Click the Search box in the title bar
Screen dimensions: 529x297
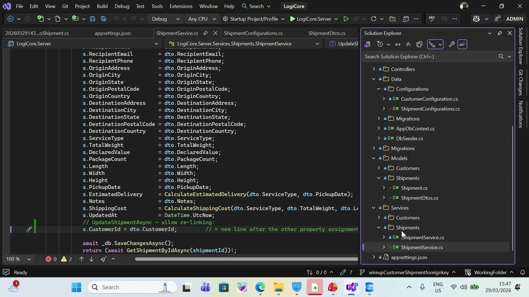pyautogui.click(x=256, y=6)
